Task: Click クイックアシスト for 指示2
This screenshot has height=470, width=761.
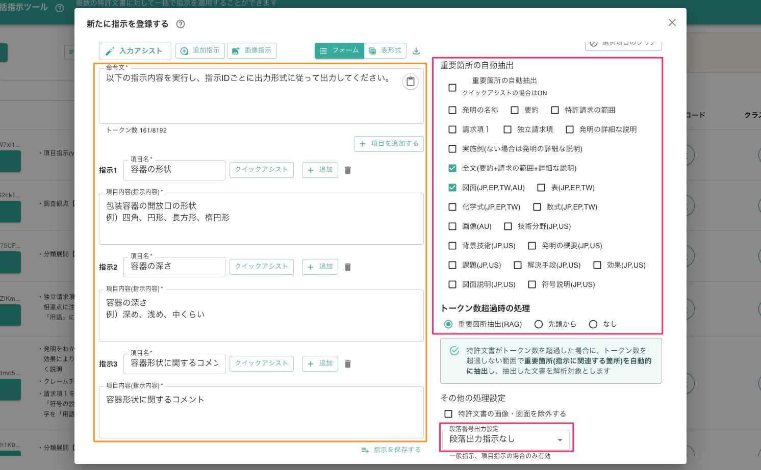Action: [x=262, y=267]
